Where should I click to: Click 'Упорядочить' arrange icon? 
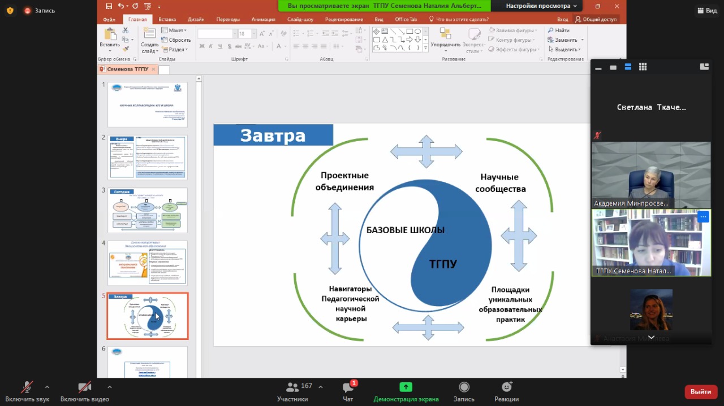pyautogui.click(x=445, y=33)
